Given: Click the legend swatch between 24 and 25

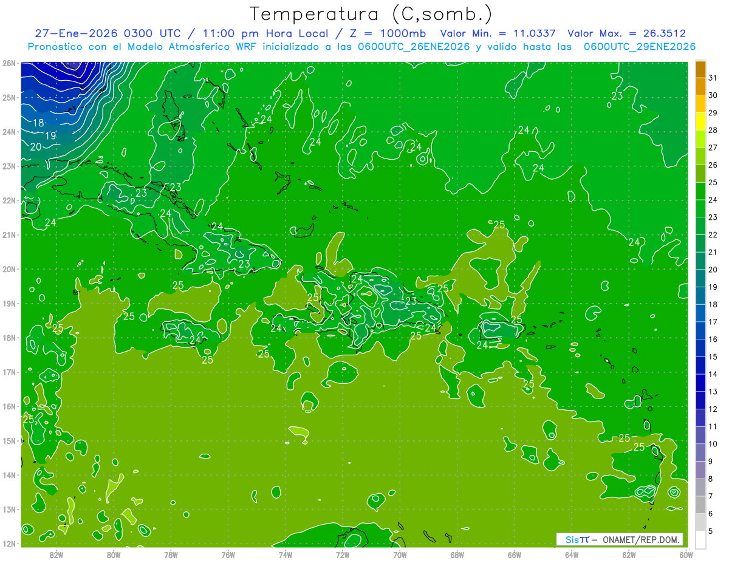Looking at the screenshot, I should [700, 191].
